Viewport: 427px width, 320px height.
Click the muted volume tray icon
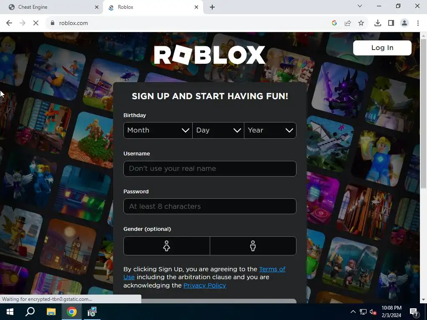(373, 312)
